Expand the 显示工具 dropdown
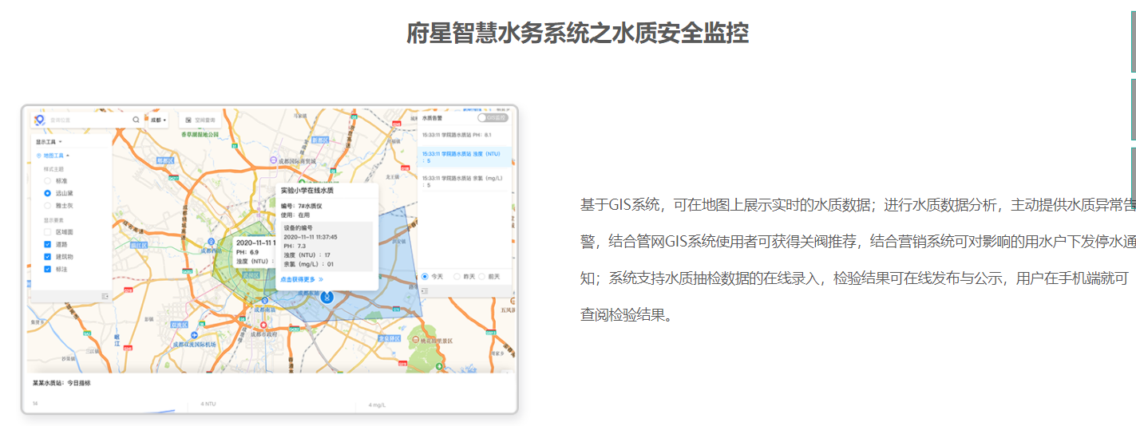The image size is (1136, 426). point(49,141)
